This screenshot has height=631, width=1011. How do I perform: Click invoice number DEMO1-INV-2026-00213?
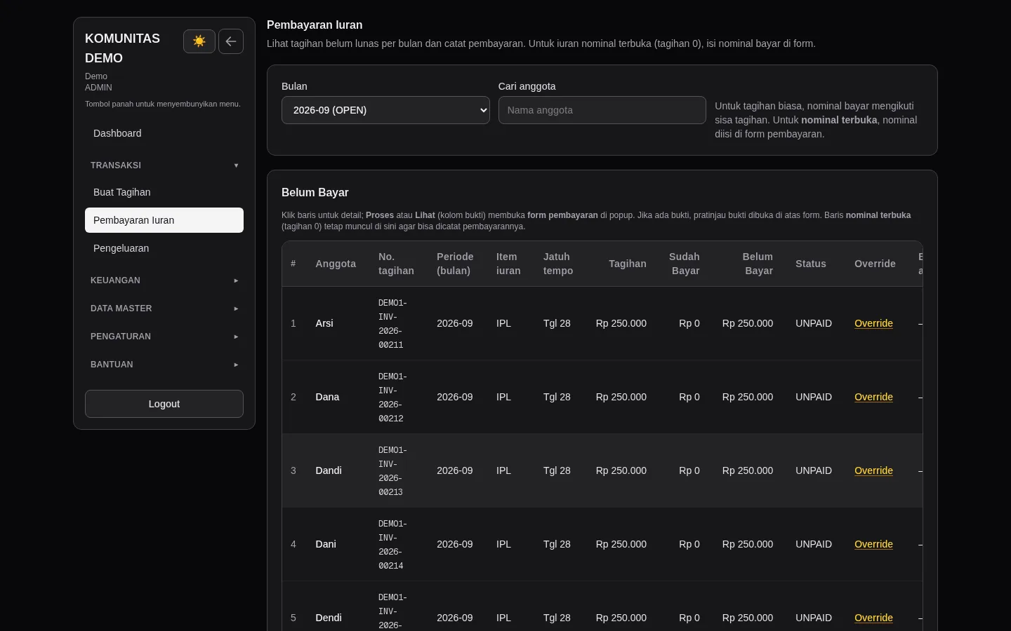[x=392, y=471]
